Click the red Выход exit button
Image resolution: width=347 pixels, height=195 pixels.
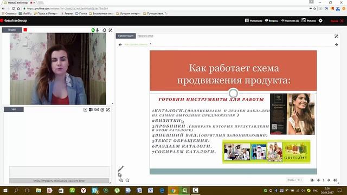point(337,21)
